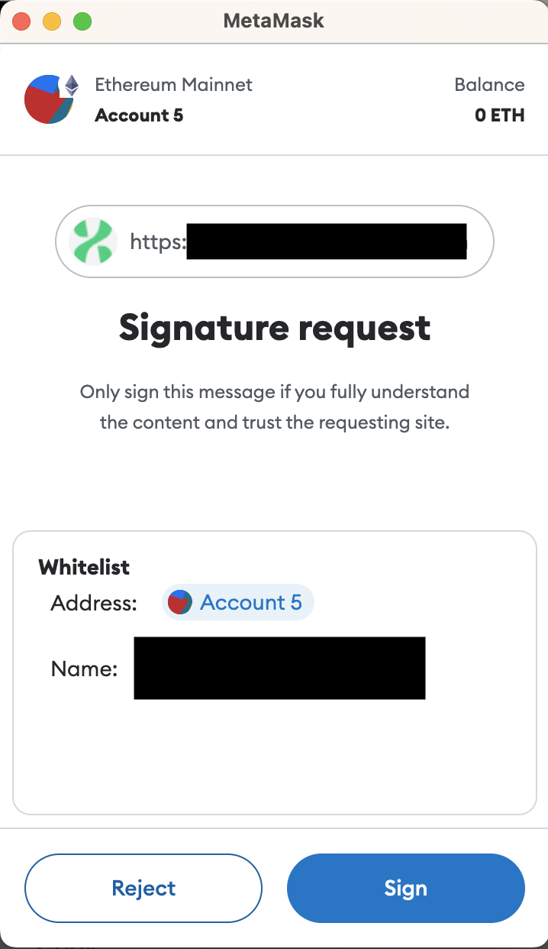Click the Balance label
This screenshot has width=548, height=949.
[x=489, y=85]
